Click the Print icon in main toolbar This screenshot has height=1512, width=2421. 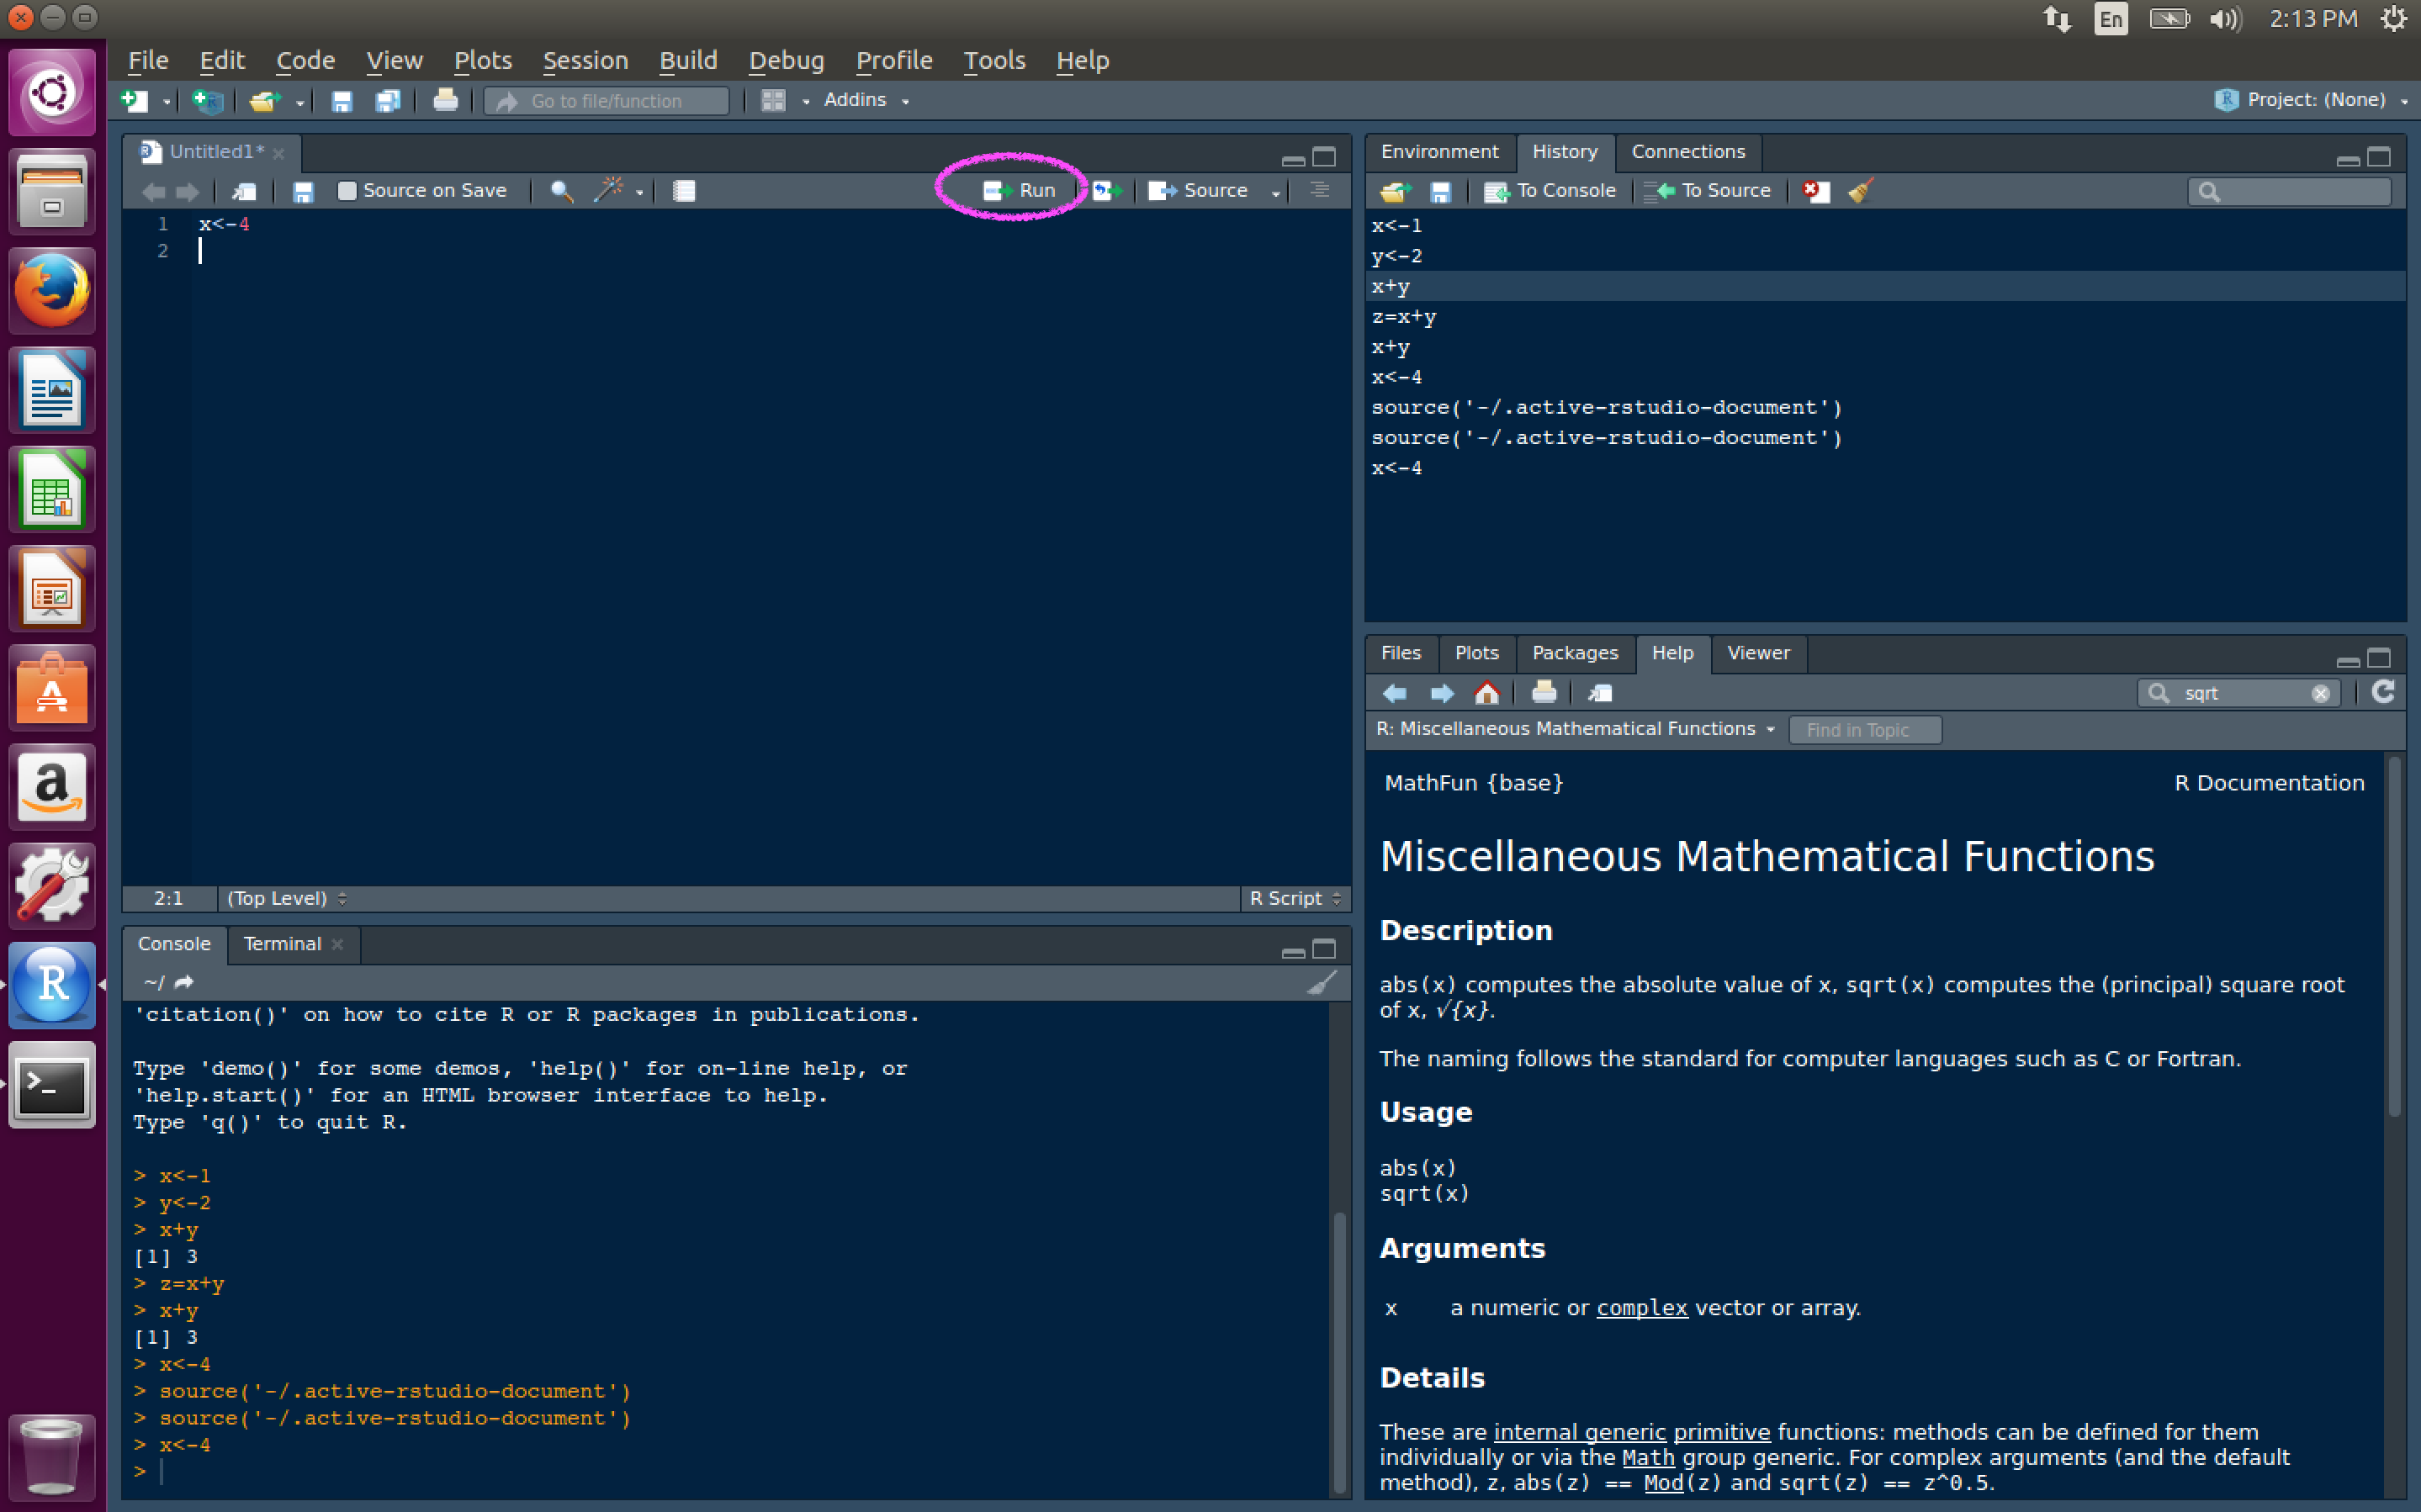pos(445,100)
